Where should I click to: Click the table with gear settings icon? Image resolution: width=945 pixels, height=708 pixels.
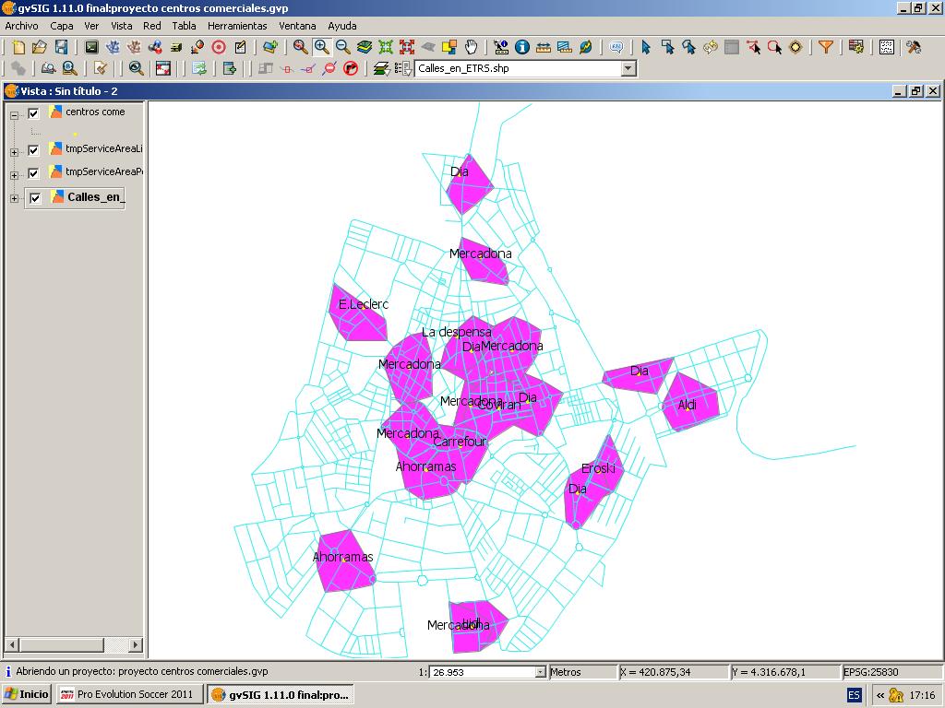point(855,47)
